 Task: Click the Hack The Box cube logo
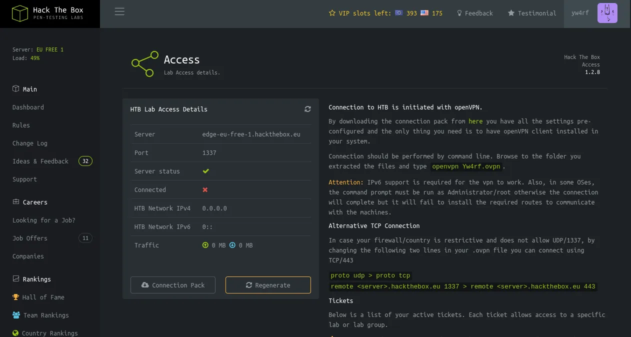19,13
